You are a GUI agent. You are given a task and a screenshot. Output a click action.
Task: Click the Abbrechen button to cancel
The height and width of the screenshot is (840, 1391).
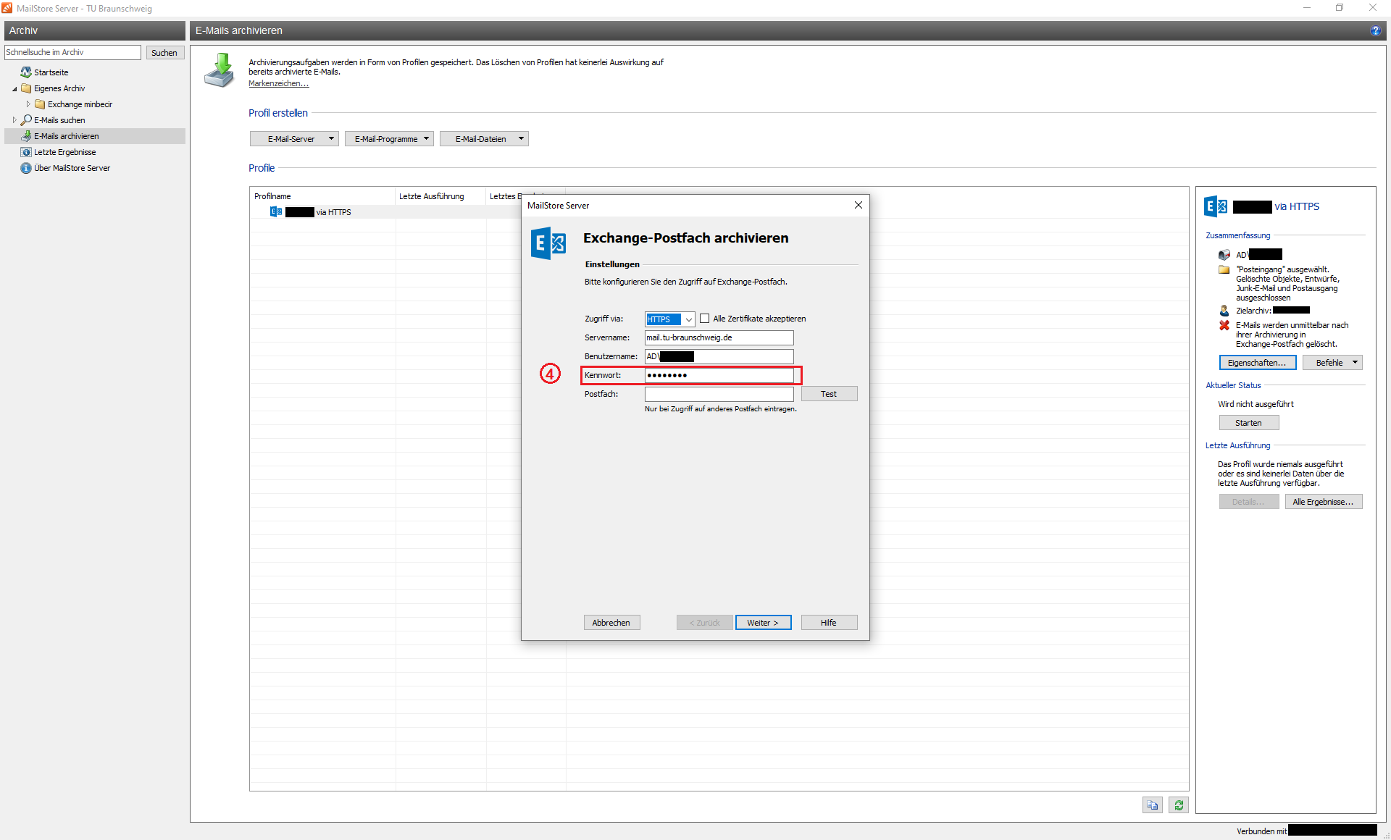coord(609,623)
